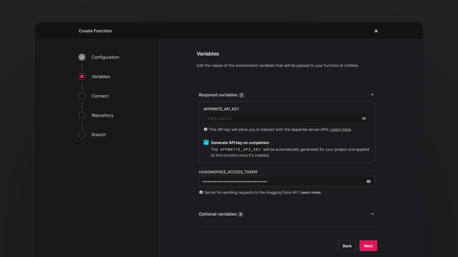This screenshot has width=458, height=257.
Task: Go to the Configuration step label
Action: pos(105,57)
